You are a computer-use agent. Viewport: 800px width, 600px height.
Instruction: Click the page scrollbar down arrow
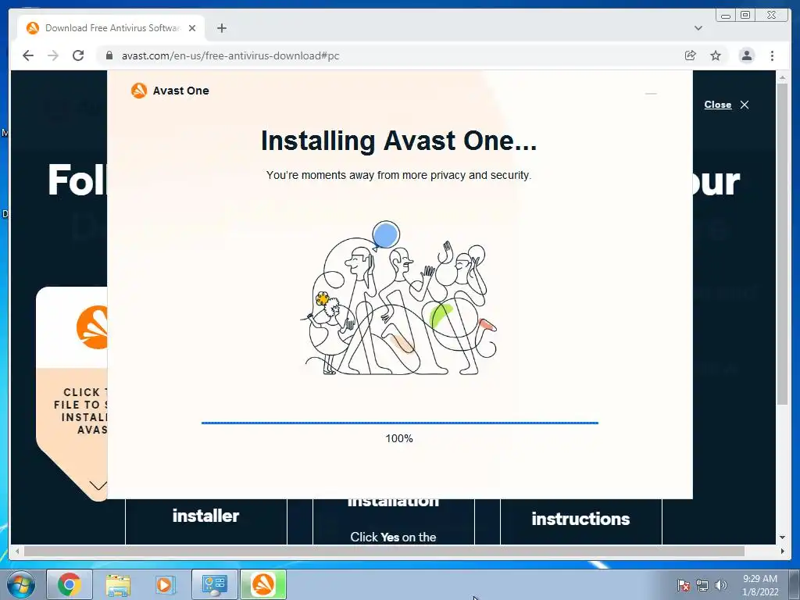pyautogui.click(x=782, y=537)
